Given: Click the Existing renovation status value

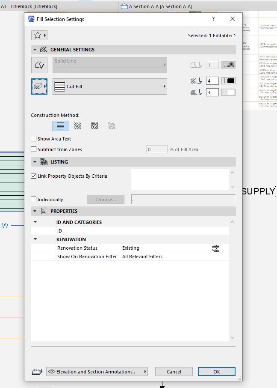Looking at the screenshot, I should point(131,248).
